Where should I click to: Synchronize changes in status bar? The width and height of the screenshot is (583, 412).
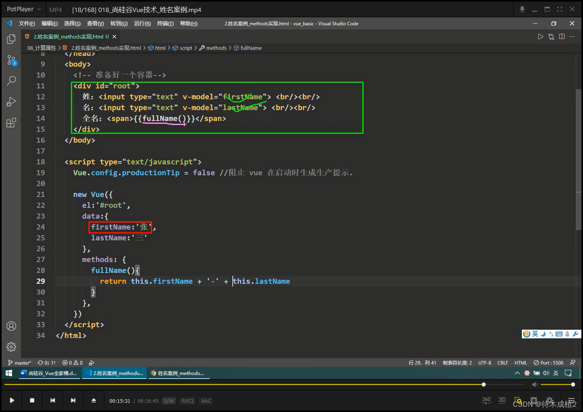[47, 363]
